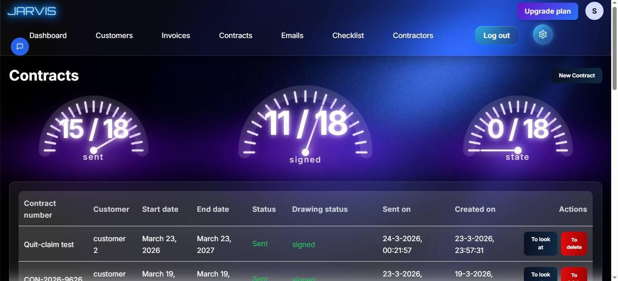Click the S user avatar
618x281 pixels.
[594, 11]
